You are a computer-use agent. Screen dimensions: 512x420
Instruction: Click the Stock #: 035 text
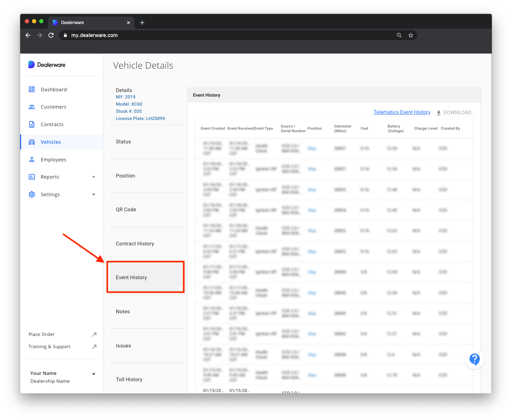click(129, 111)
